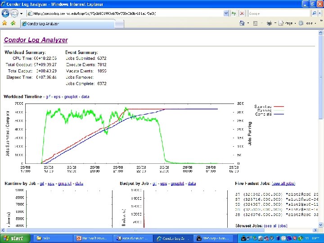Open a new blank tab
324x243 pixels.
point(119,24)
